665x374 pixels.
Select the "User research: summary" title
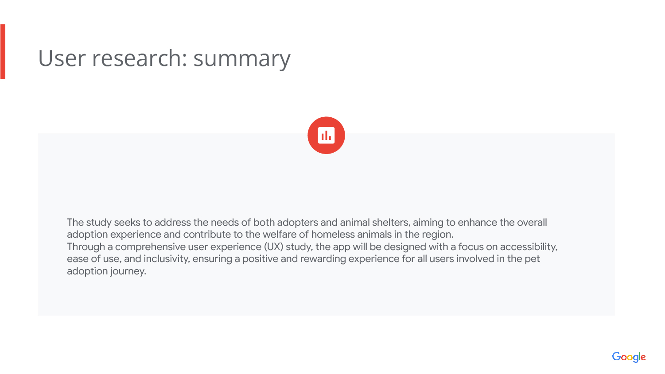(x=164, y=58)
